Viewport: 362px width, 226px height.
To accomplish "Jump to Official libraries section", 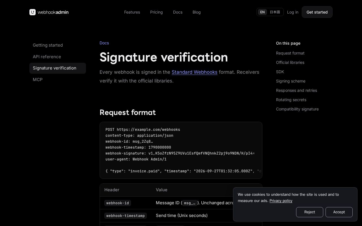I will (x=290, y=62).
